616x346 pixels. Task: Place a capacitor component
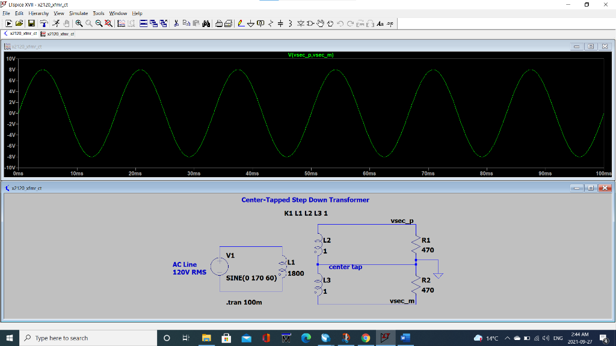click(280, 24)
